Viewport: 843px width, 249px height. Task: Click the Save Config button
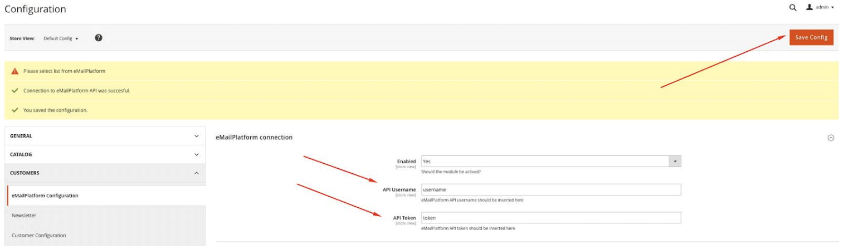pyautogui.click(x=811, y=37)
